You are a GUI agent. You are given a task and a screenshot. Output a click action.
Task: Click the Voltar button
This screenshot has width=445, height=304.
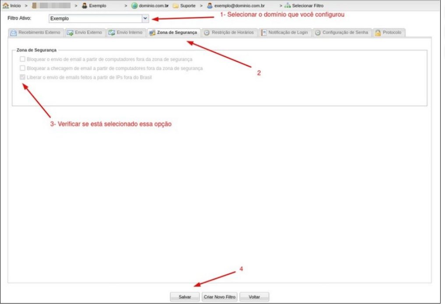(254, 297)
